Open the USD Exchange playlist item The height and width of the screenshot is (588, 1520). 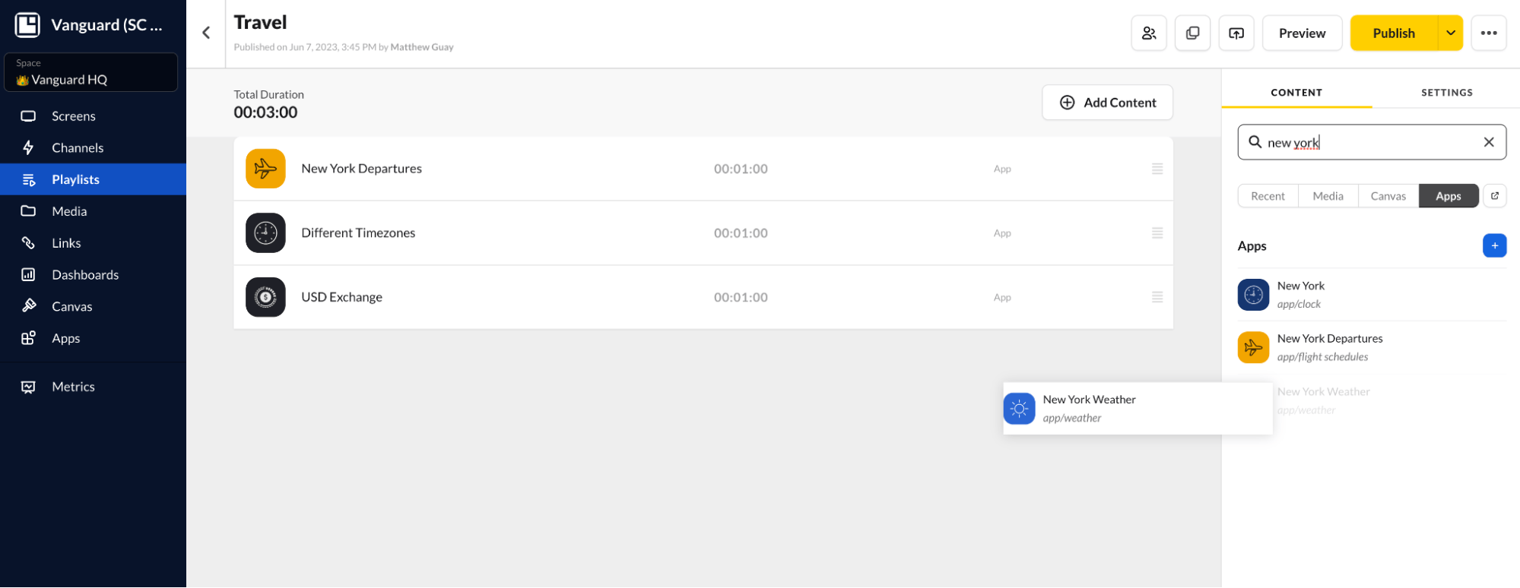(x=341, y=297)
